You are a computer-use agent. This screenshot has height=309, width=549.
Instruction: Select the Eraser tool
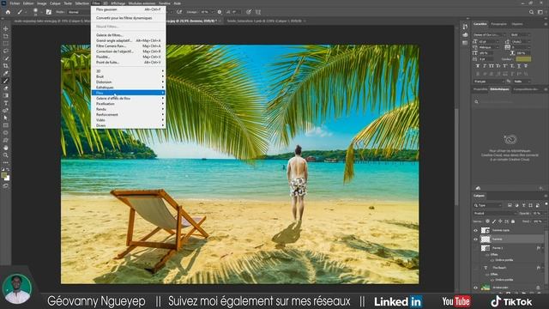(6, 88)
